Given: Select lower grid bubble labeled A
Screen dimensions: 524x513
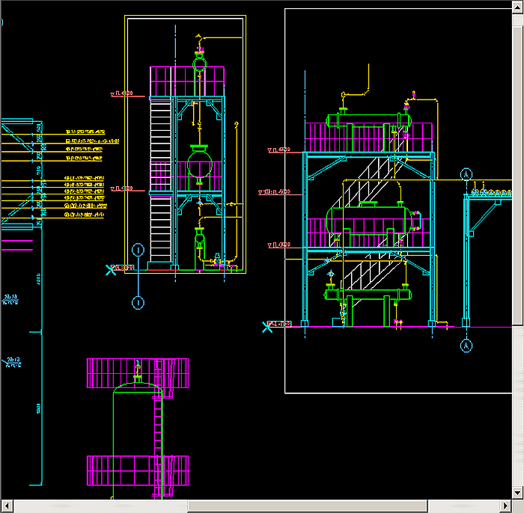Looking at the screenshot, I should point(466,346).
